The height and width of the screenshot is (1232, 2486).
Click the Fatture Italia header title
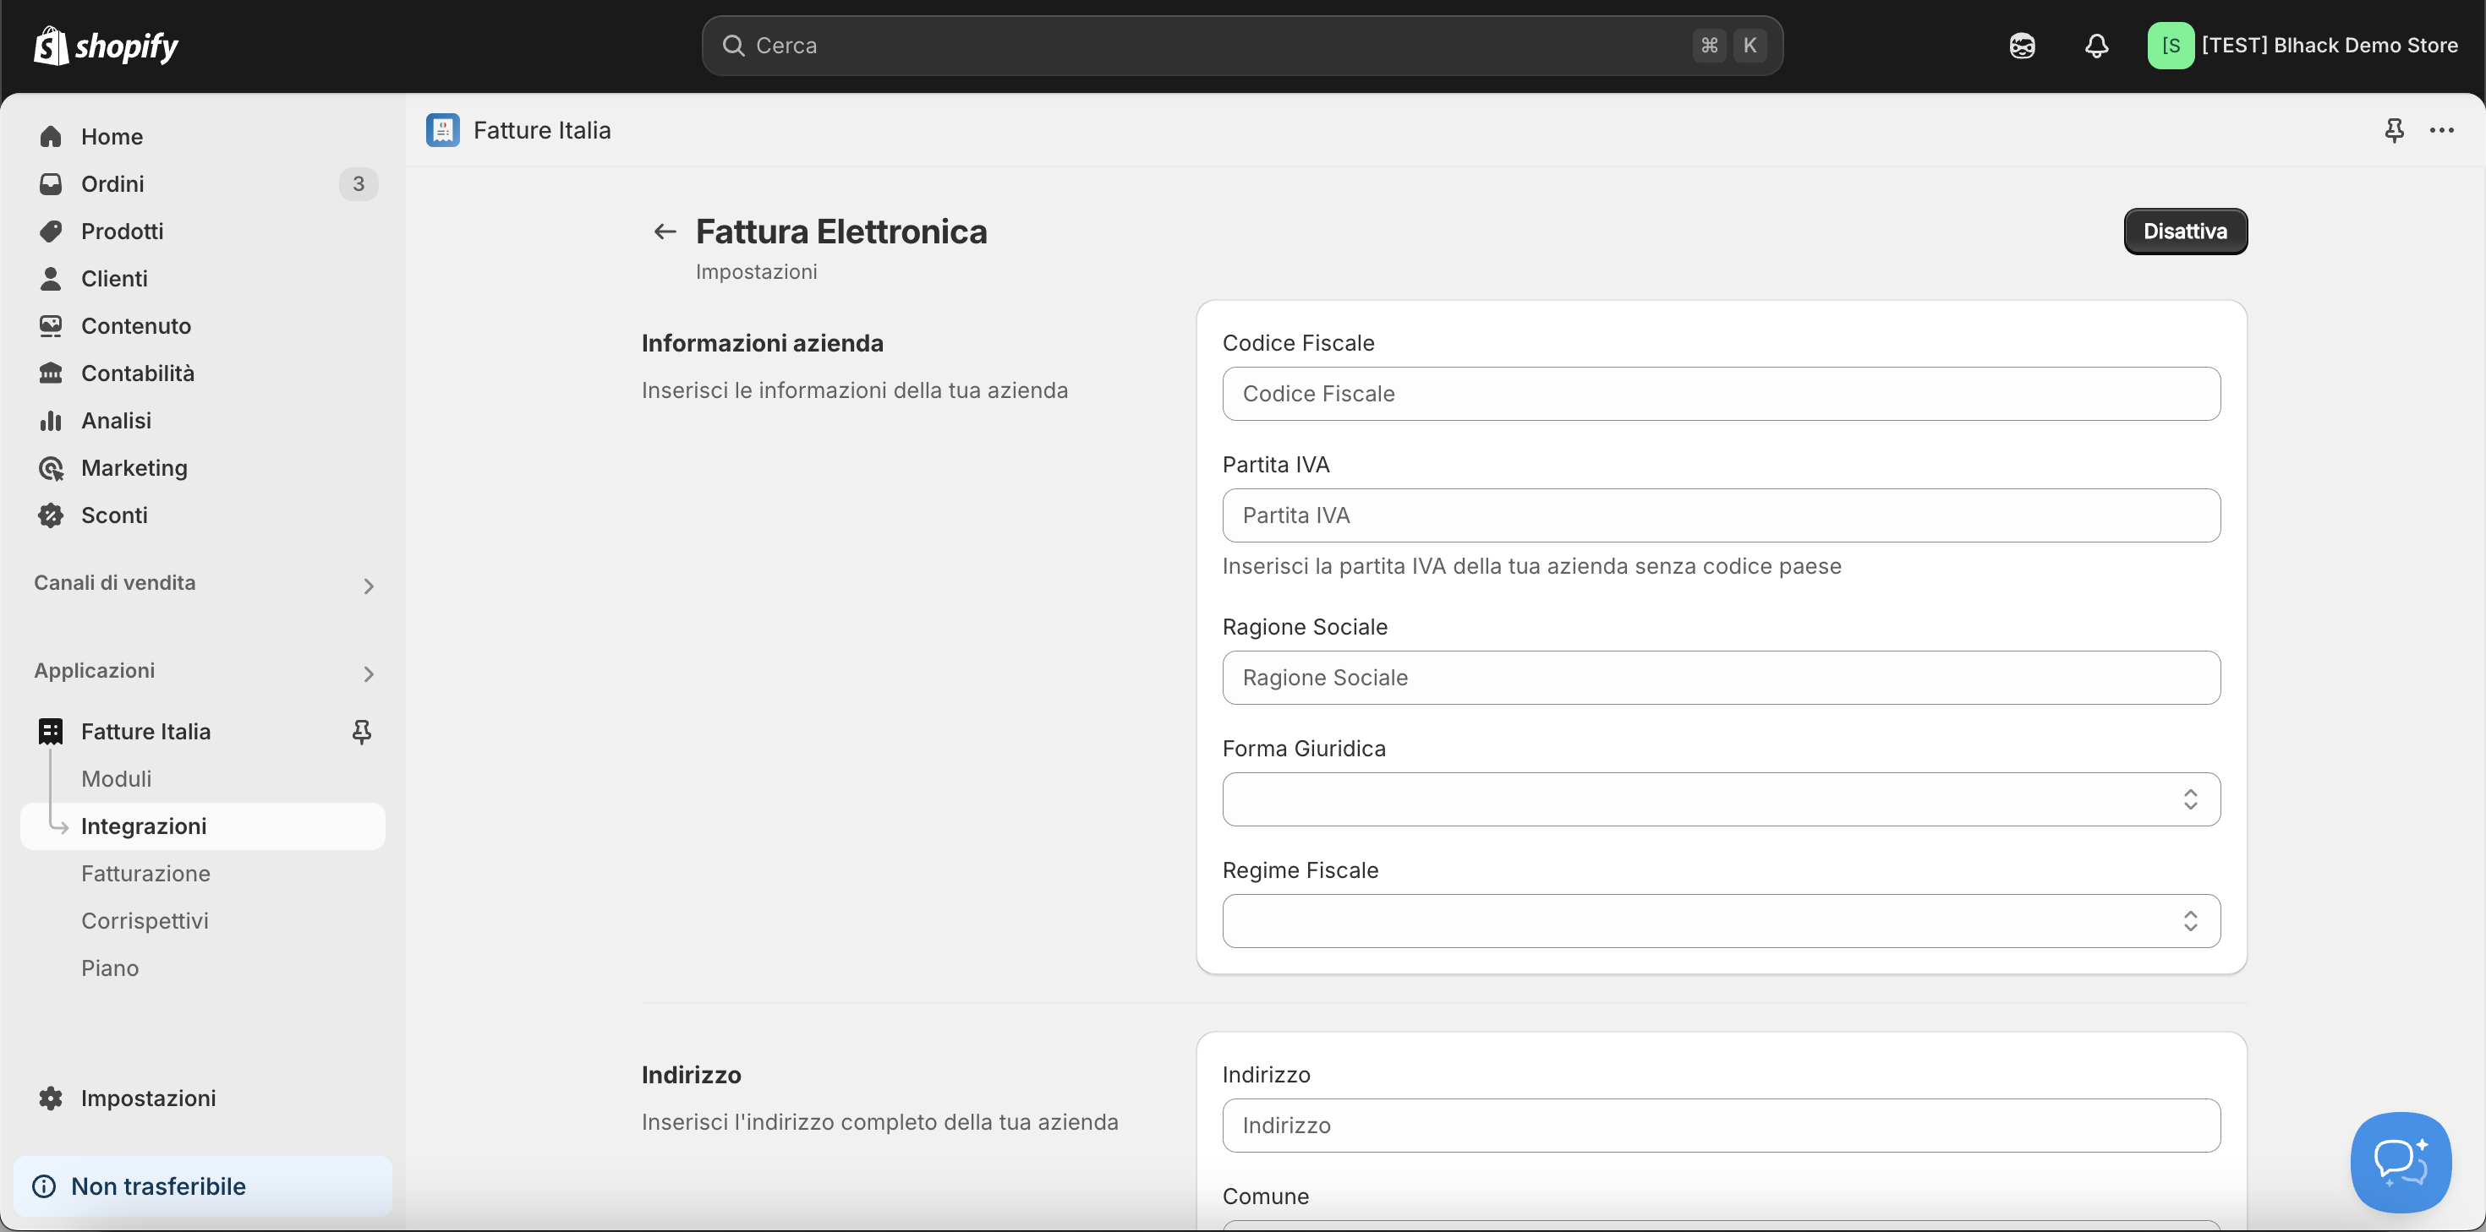click(541, 130)
